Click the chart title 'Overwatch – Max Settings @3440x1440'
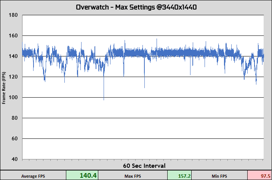 136,7
